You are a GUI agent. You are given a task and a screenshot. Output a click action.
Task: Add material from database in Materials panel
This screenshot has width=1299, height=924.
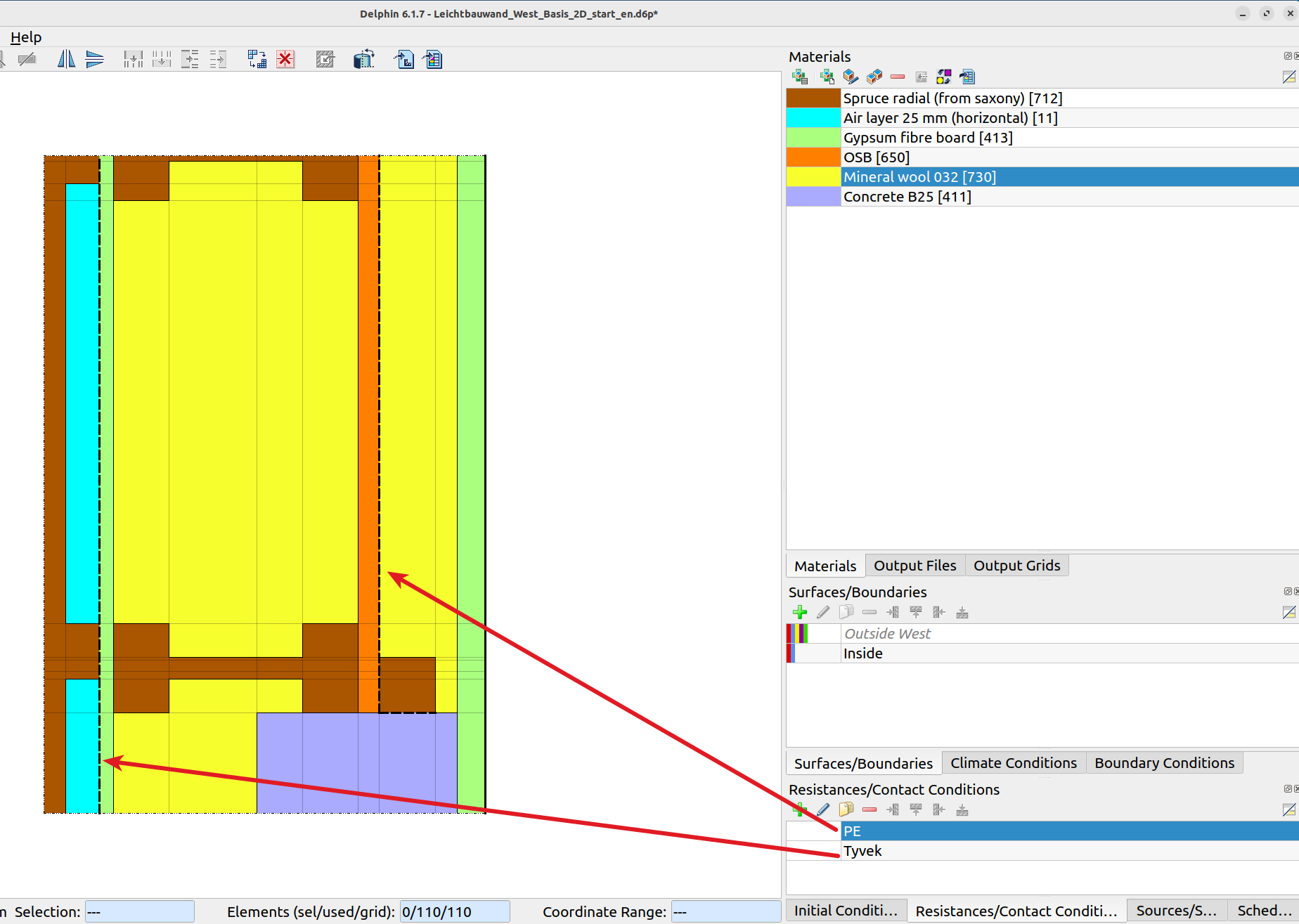[800, 77]
